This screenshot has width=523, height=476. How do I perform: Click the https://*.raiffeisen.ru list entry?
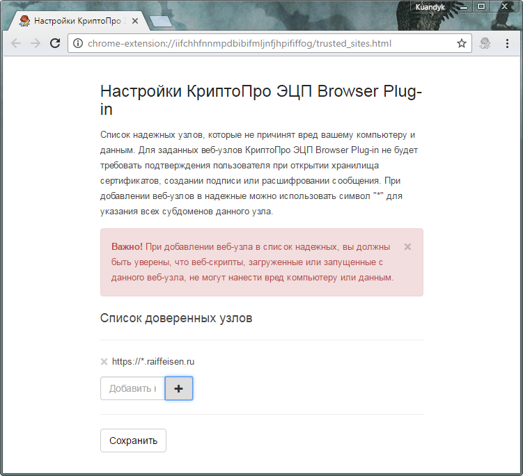click(153, 361)
